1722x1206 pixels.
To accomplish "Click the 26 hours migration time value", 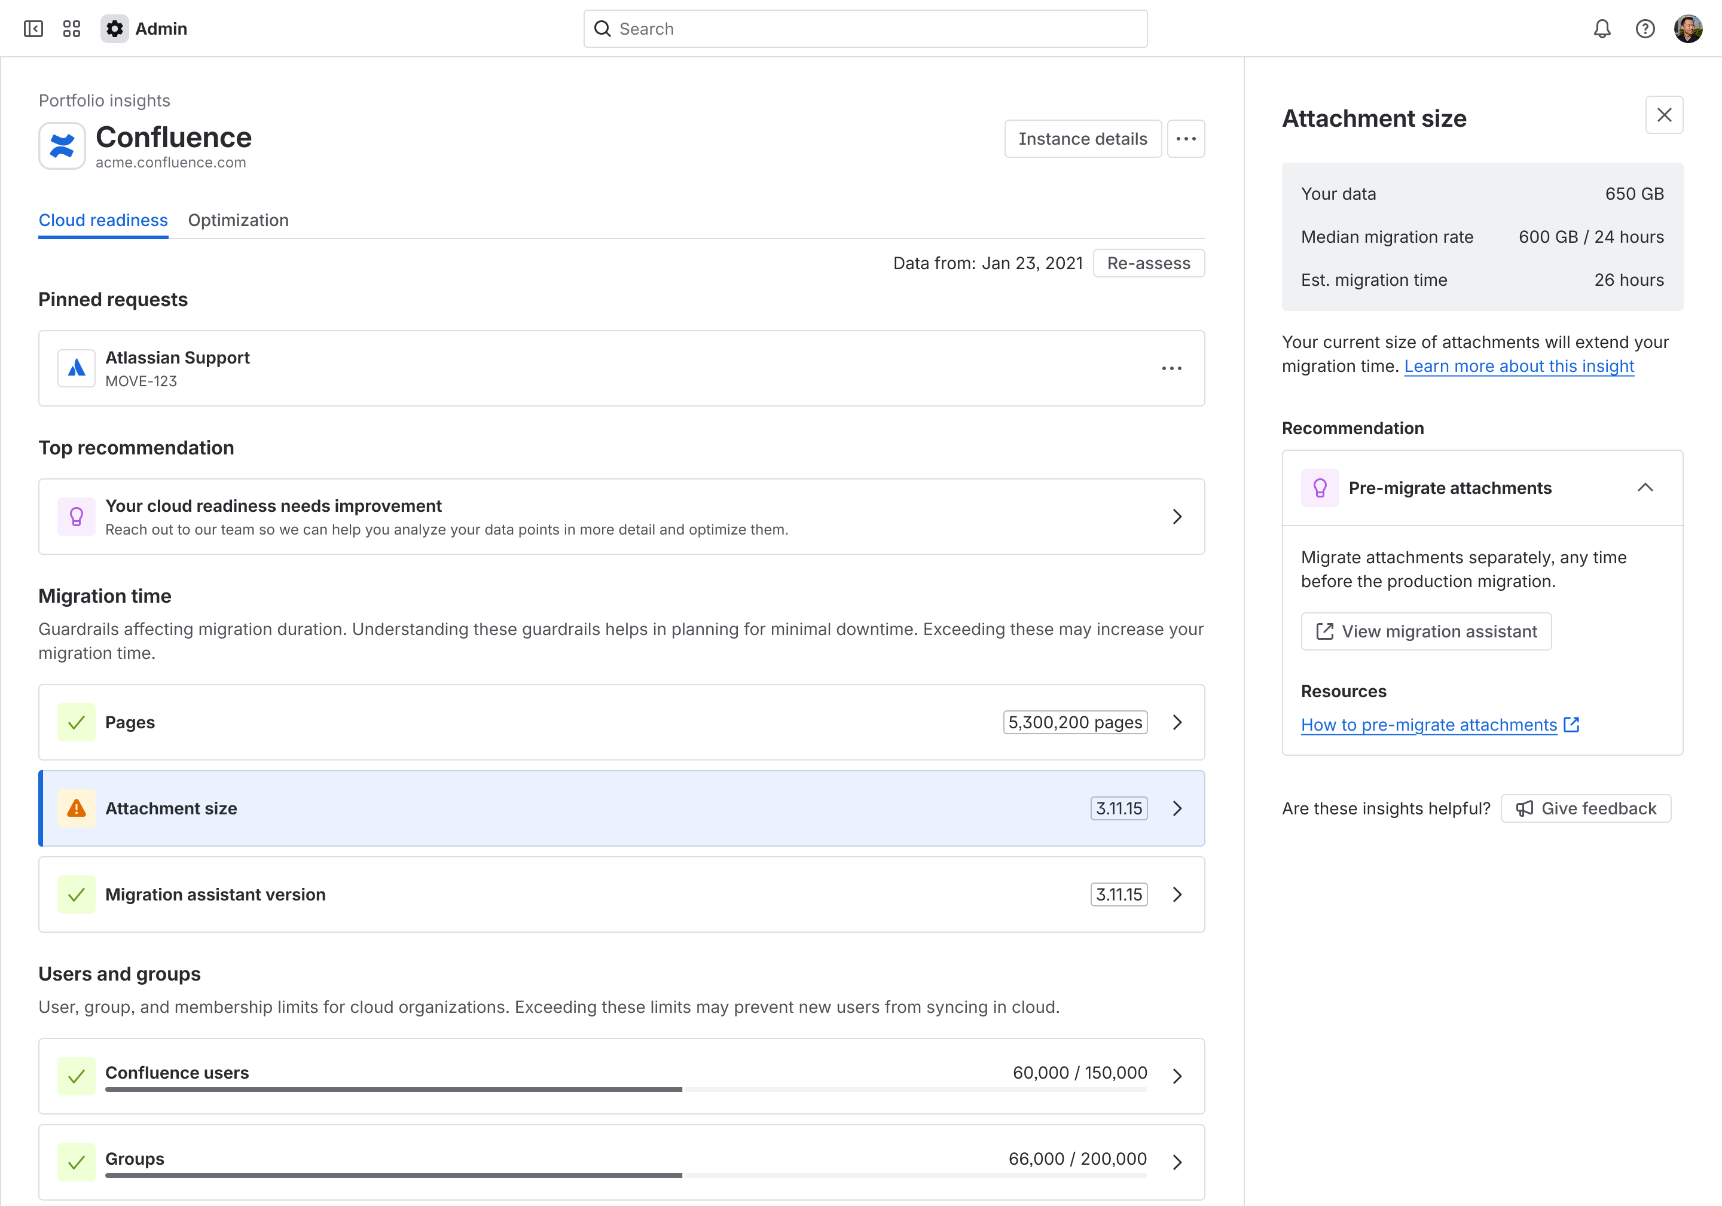I will pos(1629,280).
